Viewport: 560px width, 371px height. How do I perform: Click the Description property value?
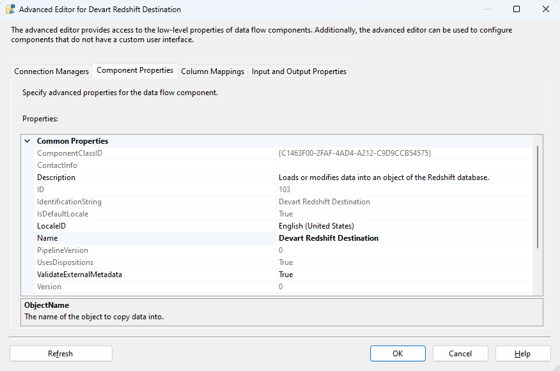click(x=403, y=178)
